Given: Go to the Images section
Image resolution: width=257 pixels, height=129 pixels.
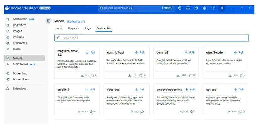Looking at the screenshot, I should pyautogui.click(x=17, y=31).
